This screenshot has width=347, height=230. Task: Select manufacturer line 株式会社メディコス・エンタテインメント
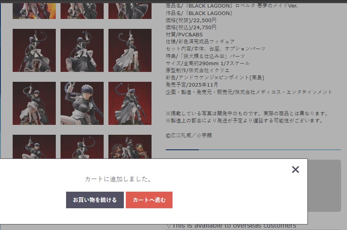[249, 92]
